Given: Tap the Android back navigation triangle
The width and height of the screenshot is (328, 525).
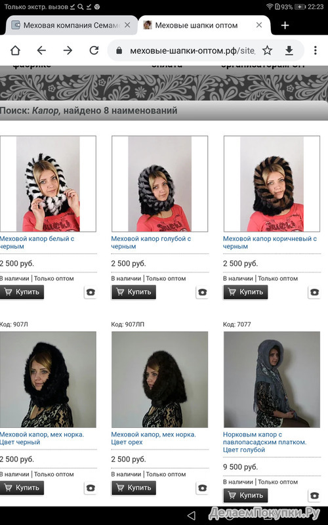Looking at the screenshot, I should [x=191, y=515].
